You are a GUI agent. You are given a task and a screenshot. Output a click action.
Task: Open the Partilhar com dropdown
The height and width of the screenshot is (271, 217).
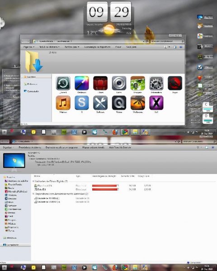coord(72,47)
